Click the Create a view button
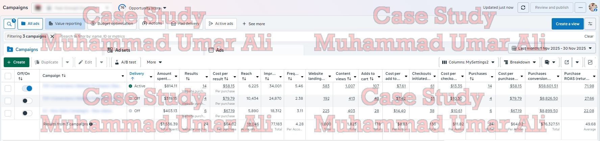Viewport: 600px width, 141px height. (x=567, y=24)
